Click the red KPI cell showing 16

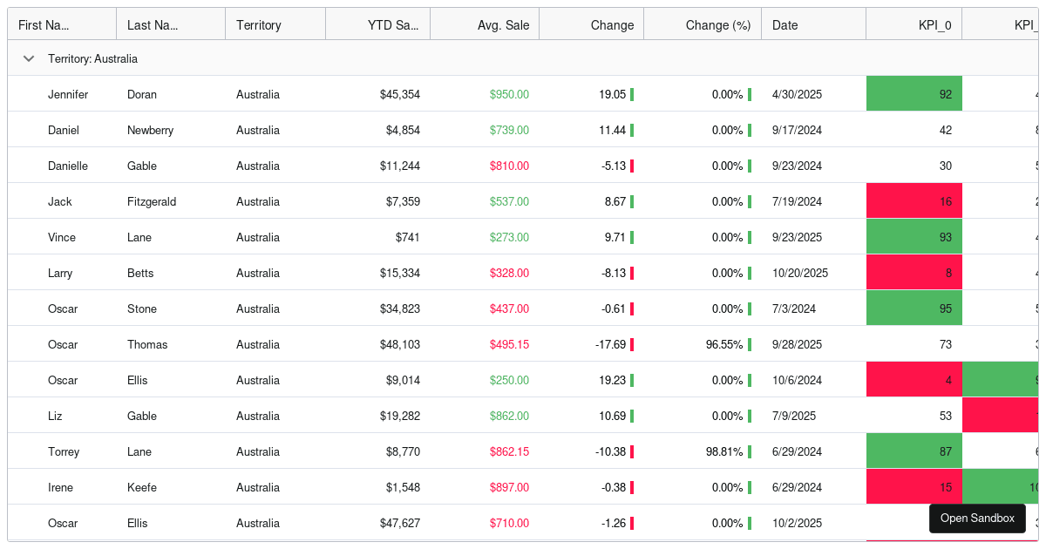(914, 200)
